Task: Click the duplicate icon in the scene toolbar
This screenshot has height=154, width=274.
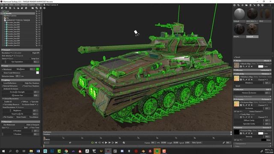Action: pyautogui.click(x=37, y=8)
